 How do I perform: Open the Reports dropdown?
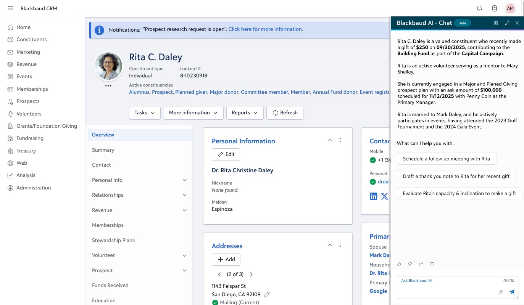(245, 113)
